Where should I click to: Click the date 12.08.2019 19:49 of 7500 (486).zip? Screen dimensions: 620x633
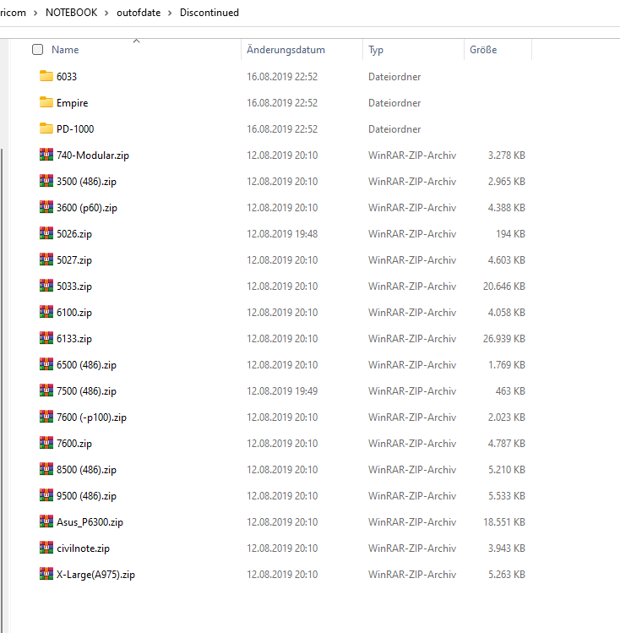[x=282, y=390]
